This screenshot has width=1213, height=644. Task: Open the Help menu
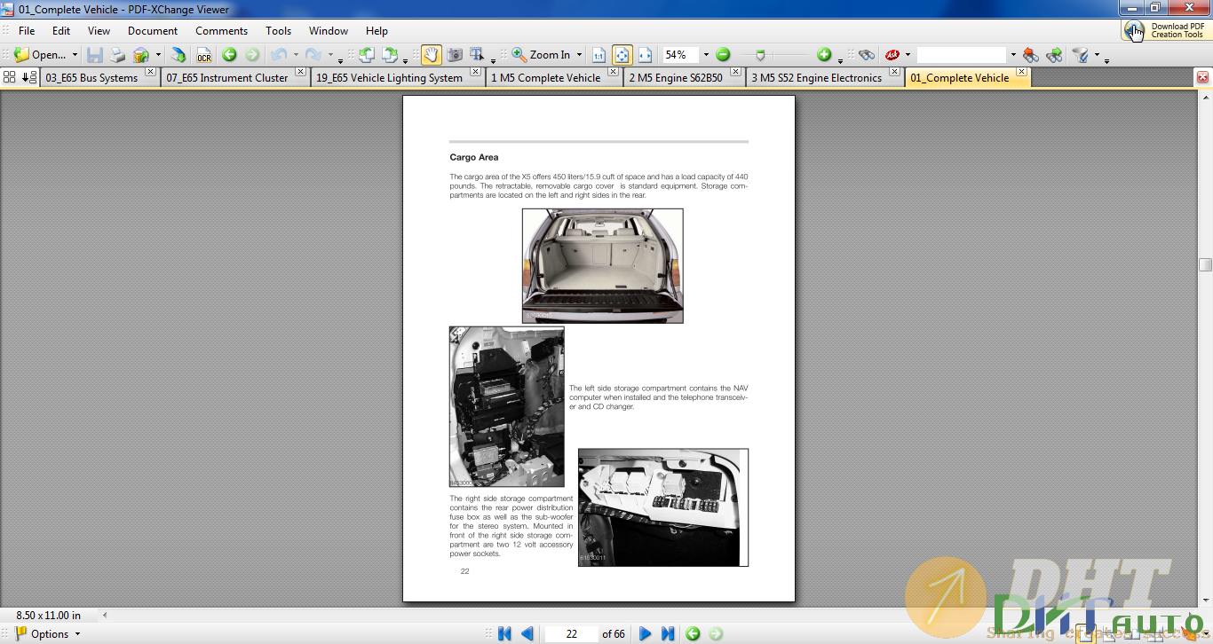click(x=377, y=31)
